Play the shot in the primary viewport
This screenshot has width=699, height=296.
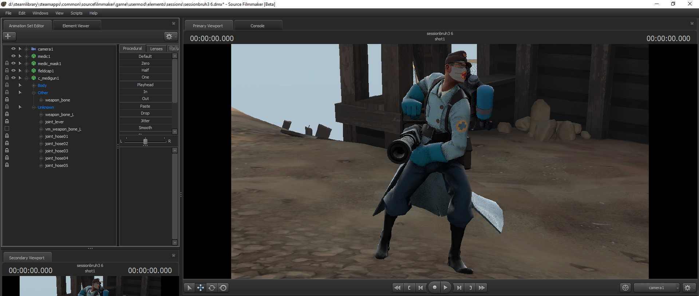coord(446,287)
